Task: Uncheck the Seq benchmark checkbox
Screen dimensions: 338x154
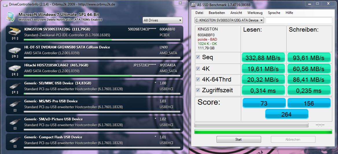Action: click(198, 57)
